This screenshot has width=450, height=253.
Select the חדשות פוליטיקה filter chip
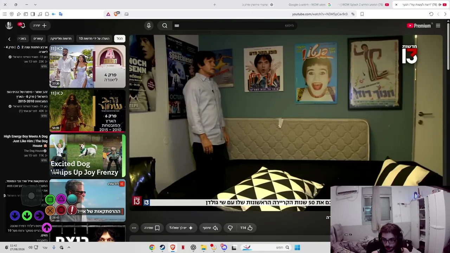[x=61, y=39]
